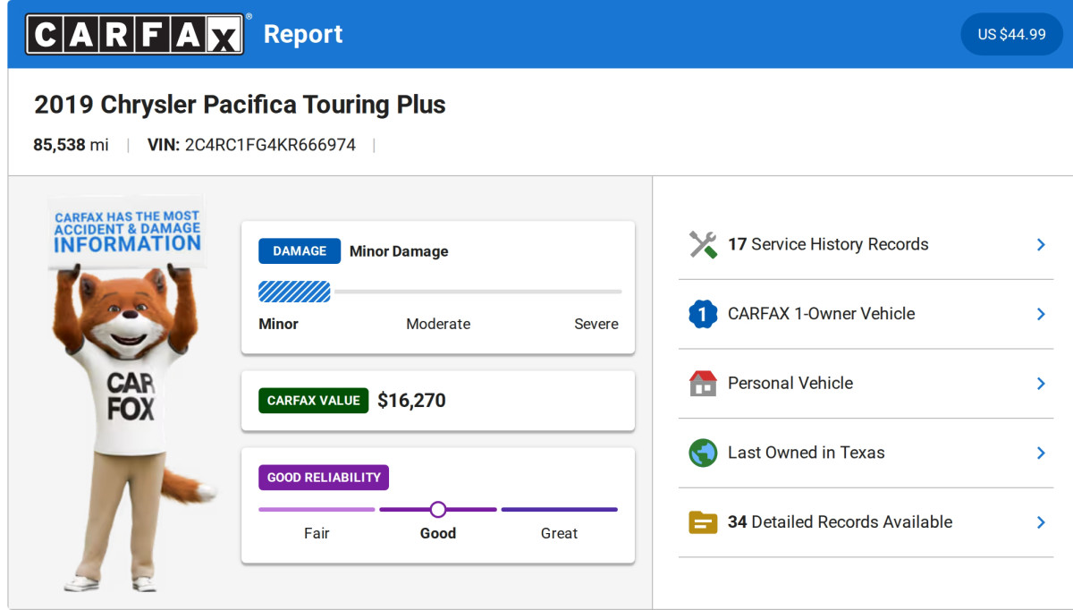Click the green CARFAX VALUE badge

point(313,401)
